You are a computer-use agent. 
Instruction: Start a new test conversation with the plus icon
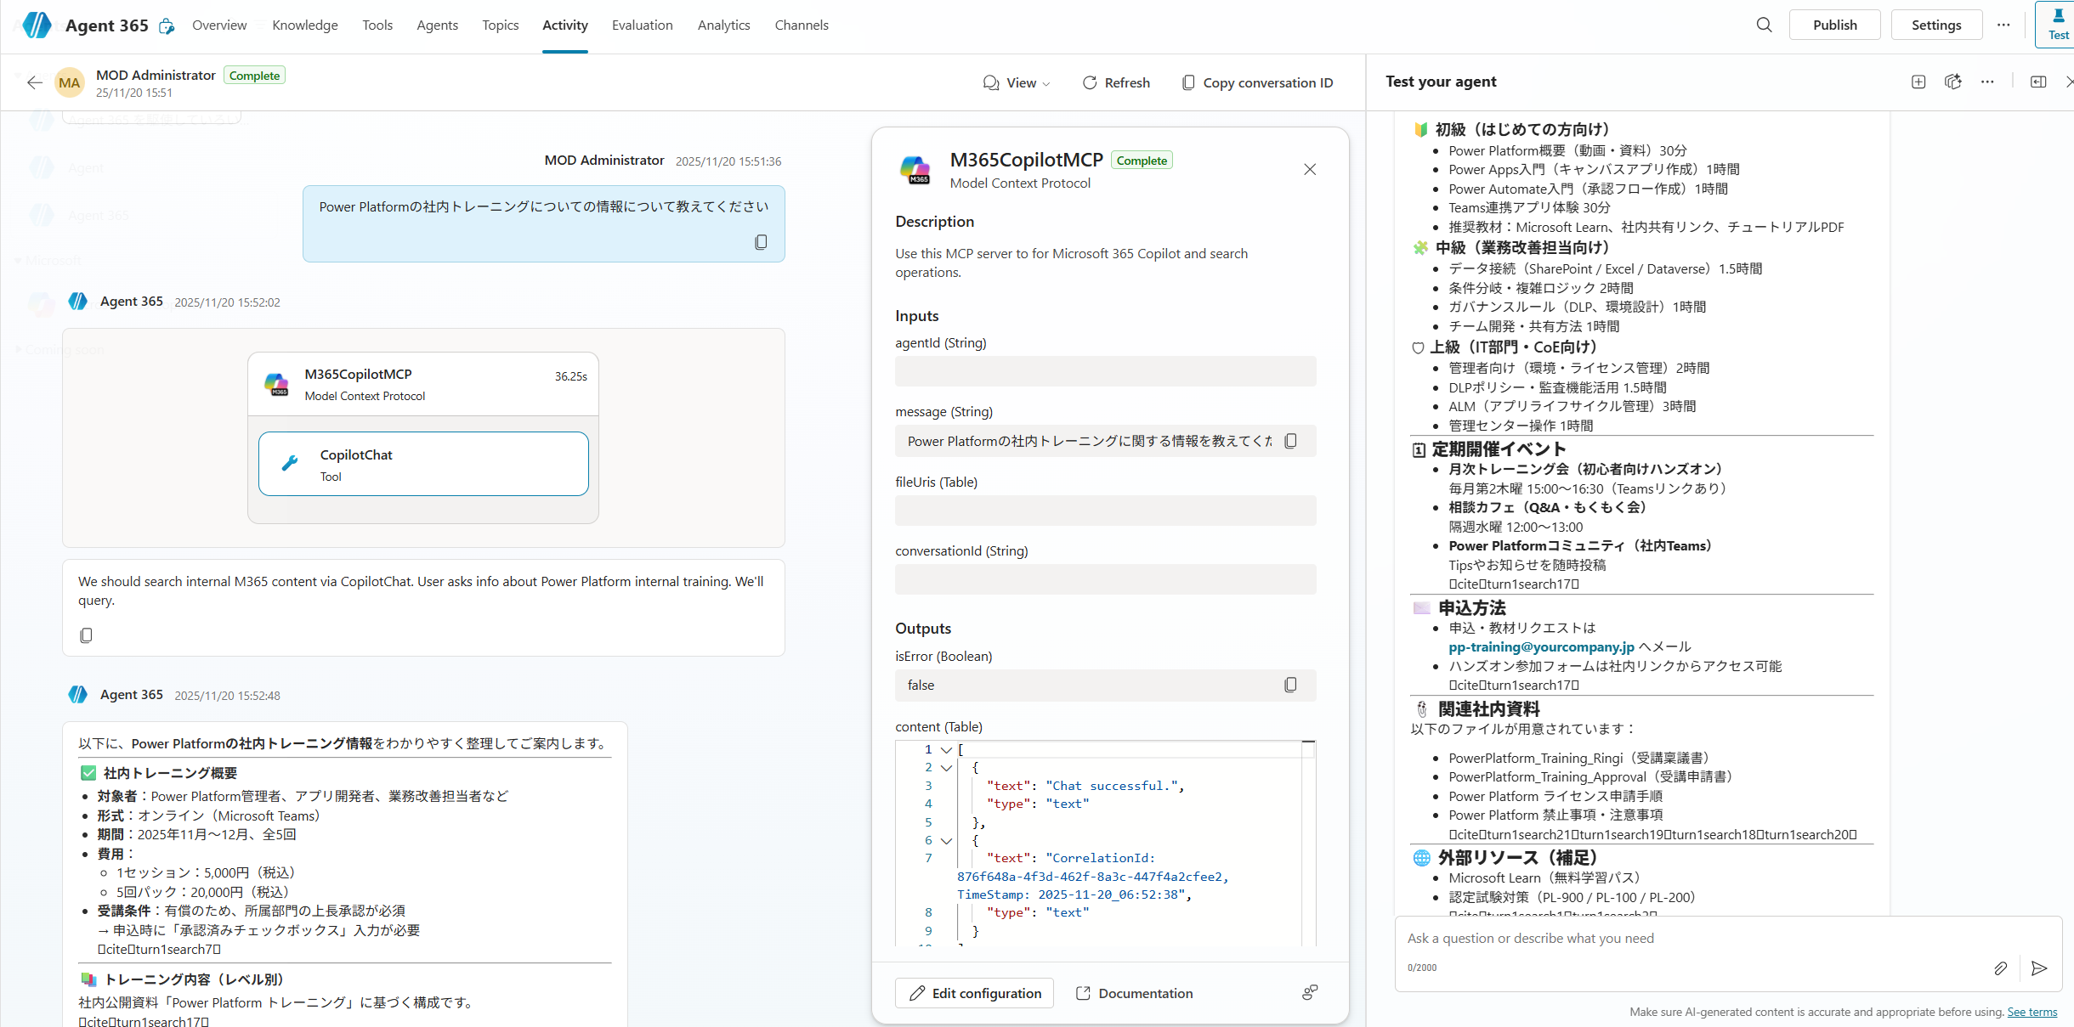click(x=1918, y=82)
